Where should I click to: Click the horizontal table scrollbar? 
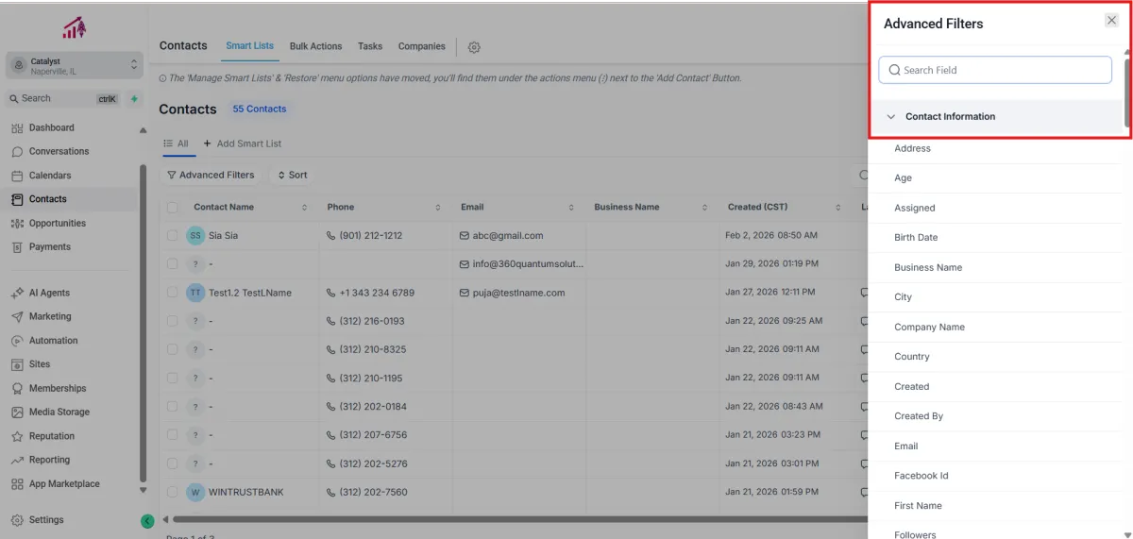coord(519,519)
